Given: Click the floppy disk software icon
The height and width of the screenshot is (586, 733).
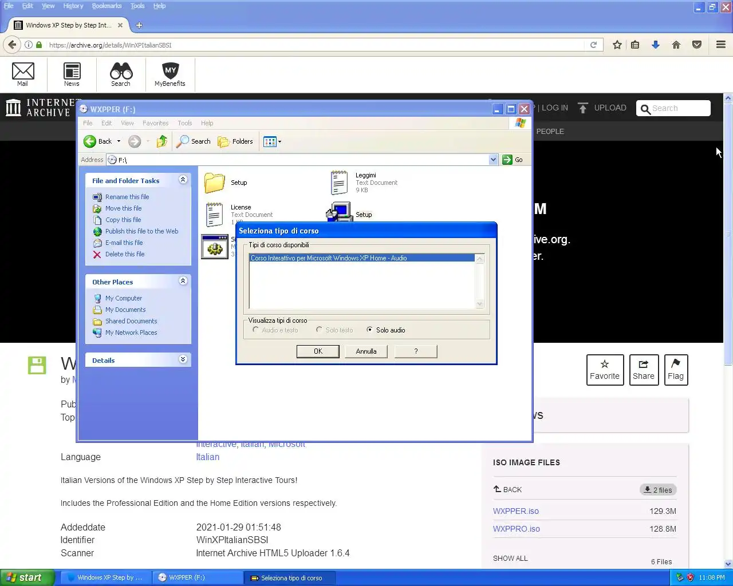Looking at the screenshot, I should pos(37,365).
